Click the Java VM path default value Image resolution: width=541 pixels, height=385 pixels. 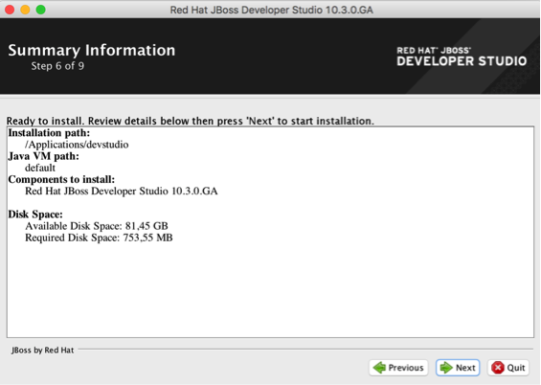point(40,168)
